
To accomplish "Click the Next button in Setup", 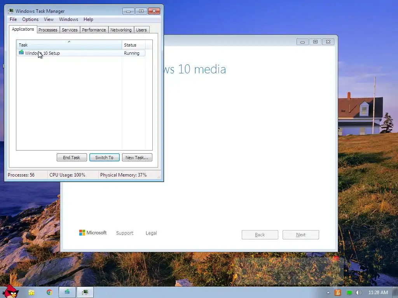I will [x=301, y=235].
